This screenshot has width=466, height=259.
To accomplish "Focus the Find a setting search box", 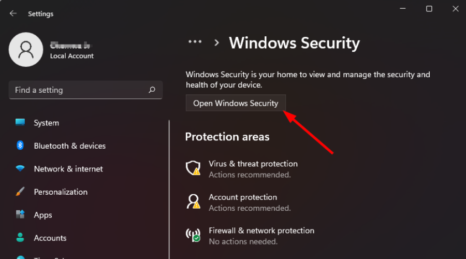I will pos(78,90).
